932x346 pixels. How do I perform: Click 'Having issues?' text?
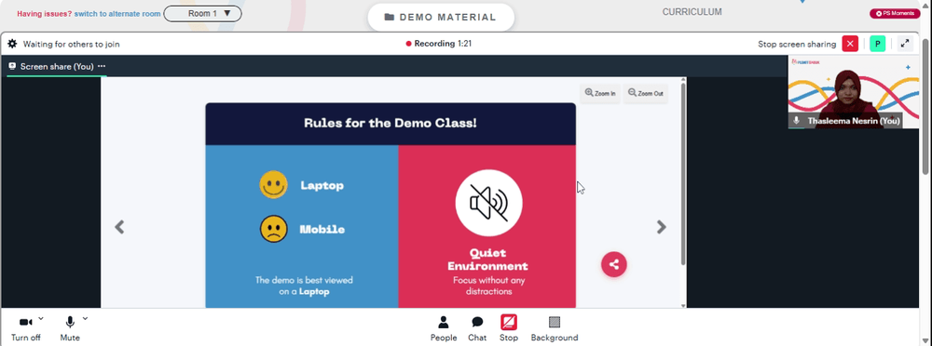[45, 14]
